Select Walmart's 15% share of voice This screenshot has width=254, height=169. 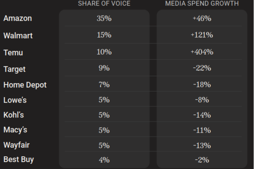[x=104, y=35]
